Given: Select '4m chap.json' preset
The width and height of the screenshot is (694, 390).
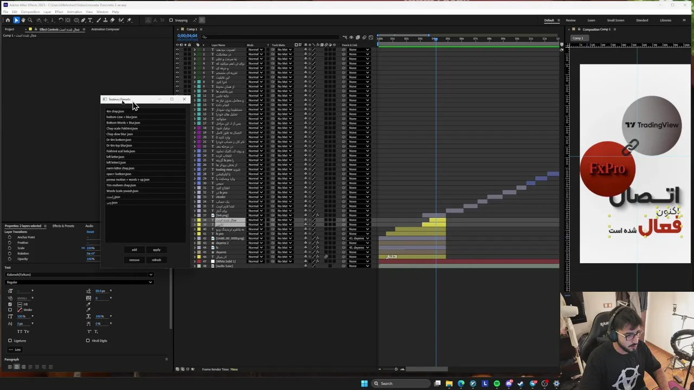Looking at the screenshot, I should tap(115, 111).
